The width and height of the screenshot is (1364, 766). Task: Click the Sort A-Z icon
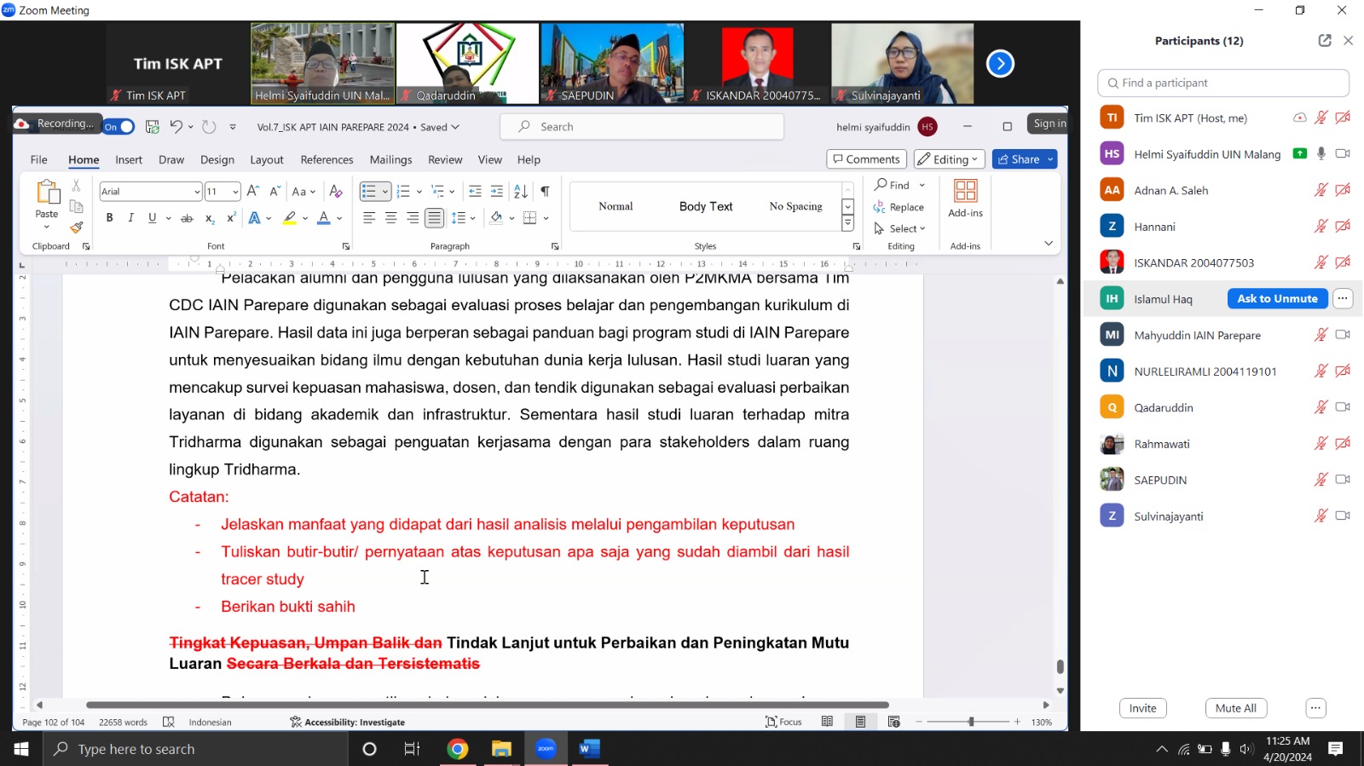click(x=521, y=192)
